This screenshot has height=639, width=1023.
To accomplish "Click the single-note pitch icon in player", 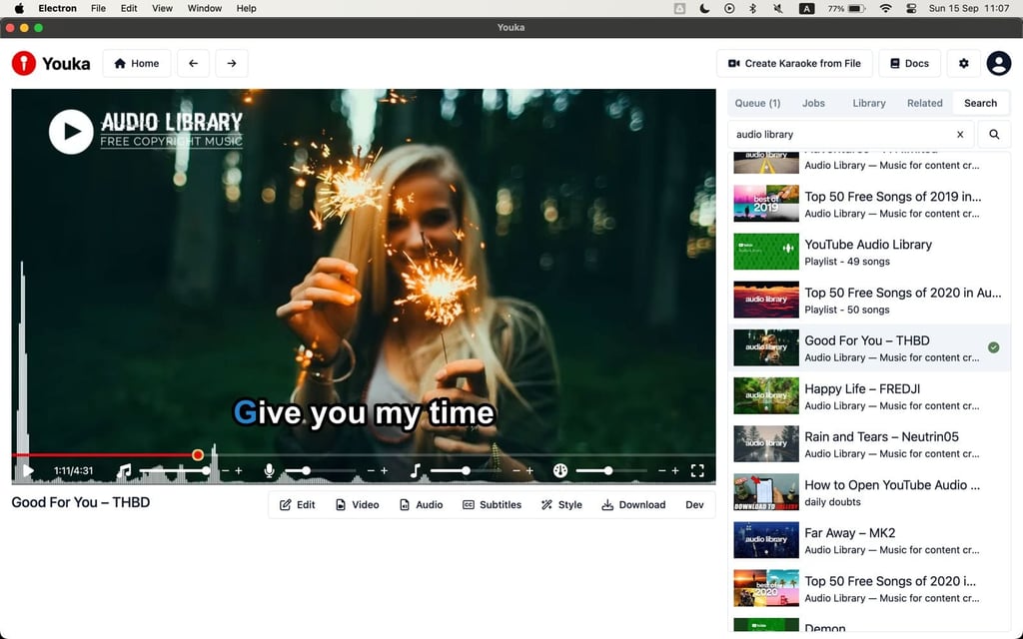I will pos(415,471).
